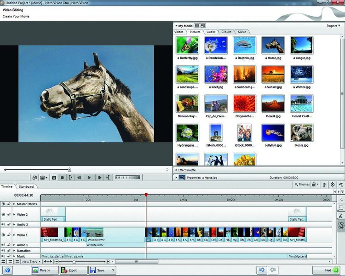Click the jog shuttle wheel control
The height and width of the screenshot is (276, 345).
pyautogui.click(x=127, y=178)
